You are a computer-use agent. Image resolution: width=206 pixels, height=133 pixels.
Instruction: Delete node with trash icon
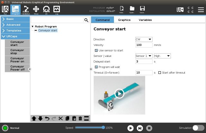(80, 118)
